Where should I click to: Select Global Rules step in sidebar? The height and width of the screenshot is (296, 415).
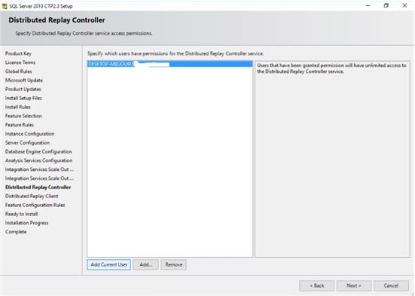[x=19, y=72]
